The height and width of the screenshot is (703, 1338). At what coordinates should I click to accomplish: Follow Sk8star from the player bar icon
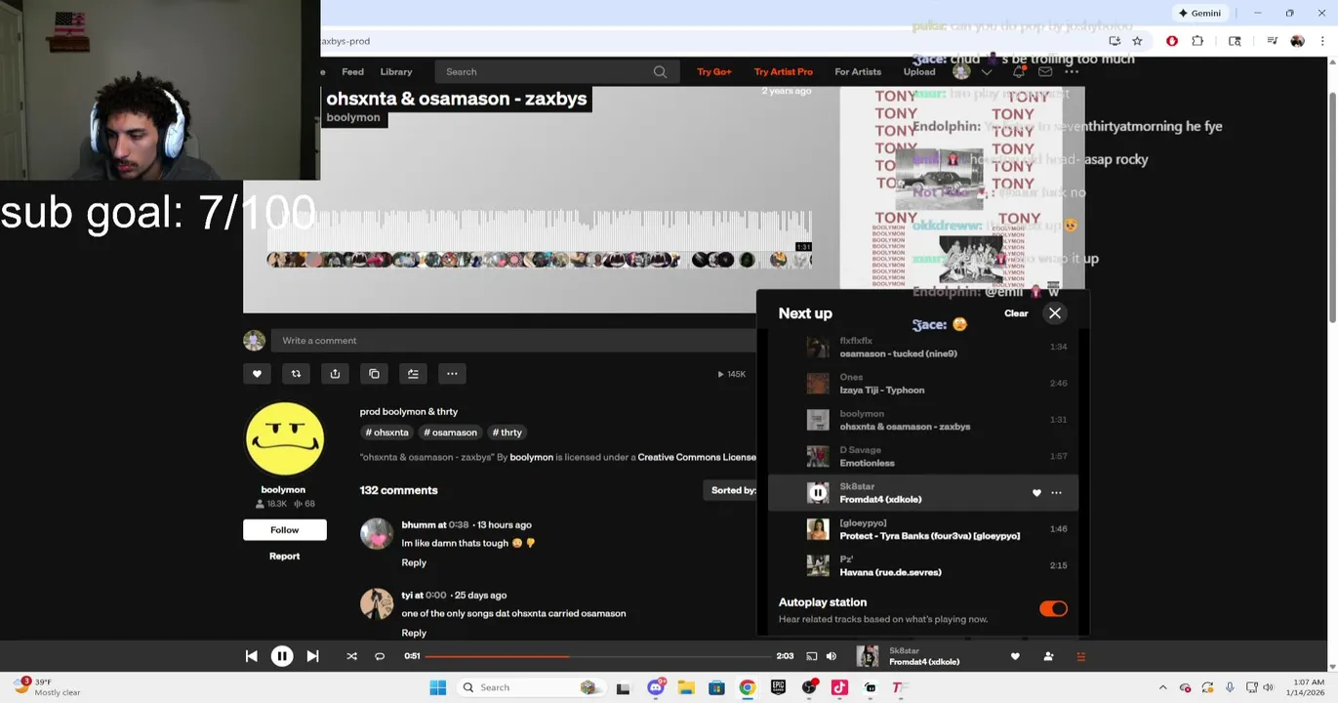coord(1048,657)
